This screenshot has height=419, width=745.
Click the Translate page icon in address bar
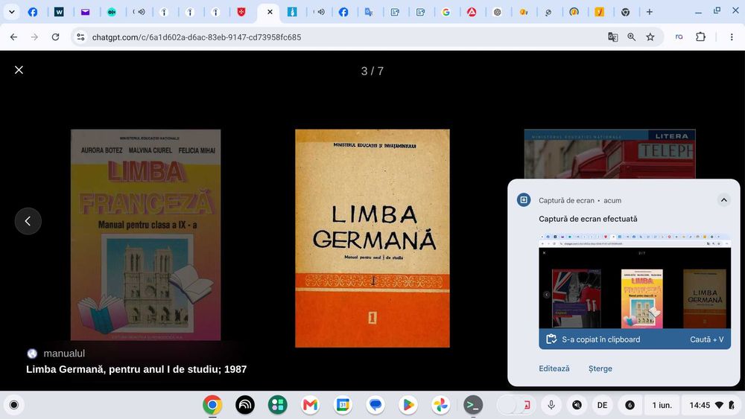[613, 37]
